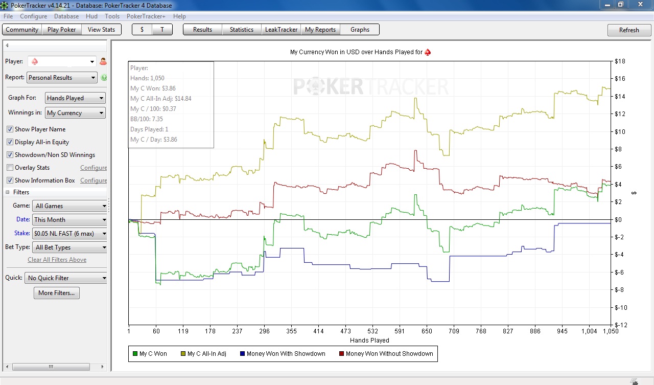Expand the Bet Type dropdown
This screenshot has width=654, height=385.
click(70, 247)
